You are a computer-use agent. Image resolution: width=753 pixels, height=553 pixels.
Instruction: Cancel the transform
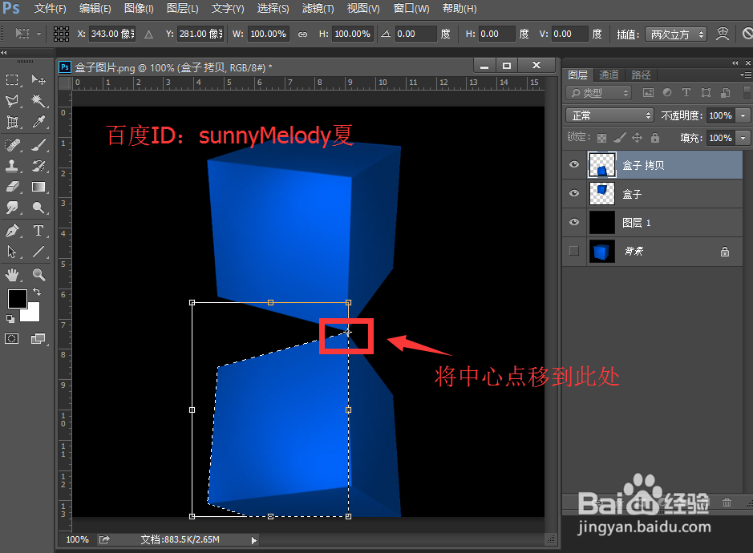(747, 34)
